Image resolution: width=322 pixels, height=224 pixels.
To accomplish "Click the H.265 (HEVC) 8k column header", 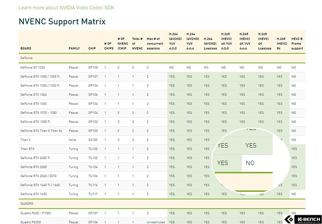I will 282,43.
